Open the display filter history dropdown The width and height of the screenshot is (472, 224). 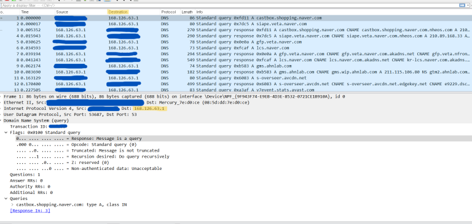pos(468,6)
